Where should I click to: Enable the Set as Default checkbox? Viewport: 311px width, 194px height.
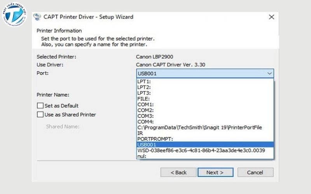click(x=40, y=106)
